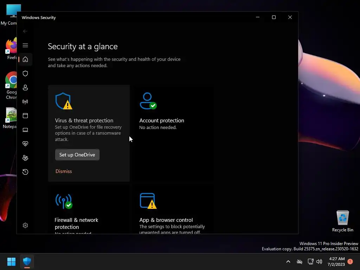The width and height of the screenshot is (360, 270).
Task: Open the clock and date in the taskbar
Action: [x=336, y=262]
